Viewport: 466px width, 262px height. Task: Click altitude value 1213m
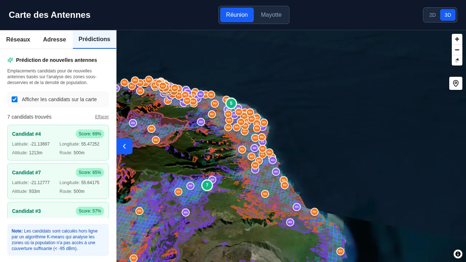pos(36,153)
